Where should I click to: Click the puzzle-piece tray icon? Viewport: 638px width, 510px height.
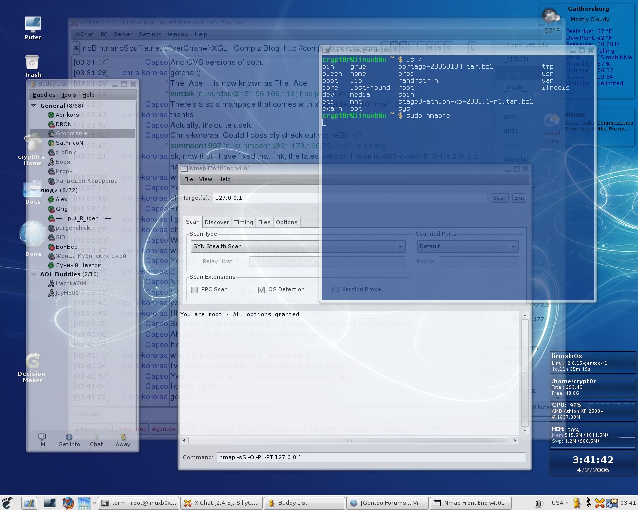pos(611,503)
